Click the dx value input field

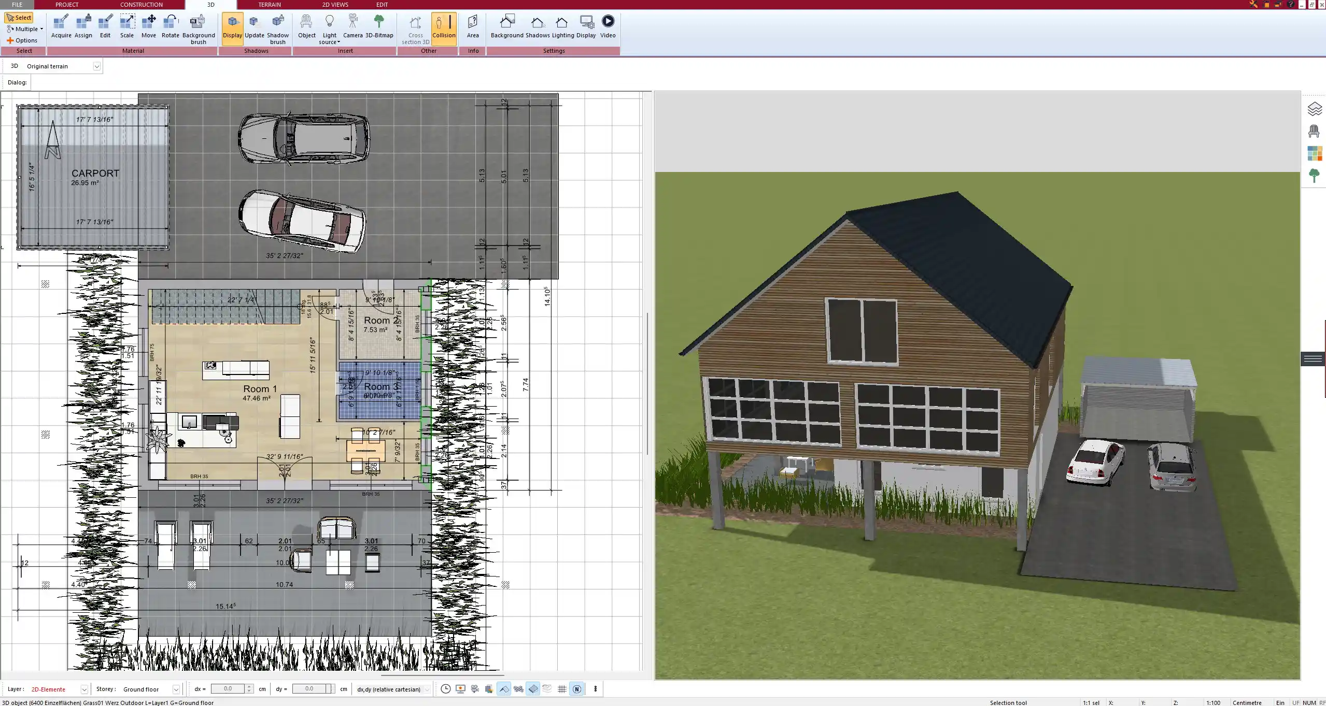point(228,689)
